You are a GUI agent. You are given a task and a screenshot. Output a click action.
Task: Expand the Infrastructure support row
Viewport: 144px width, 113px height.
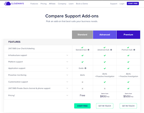point(67,55)
